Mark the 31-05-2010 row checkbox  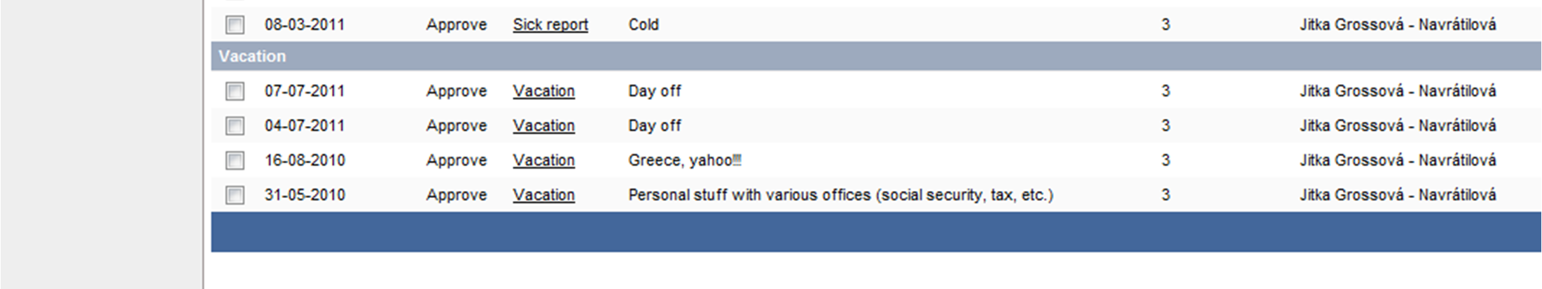tap(235, 195)
